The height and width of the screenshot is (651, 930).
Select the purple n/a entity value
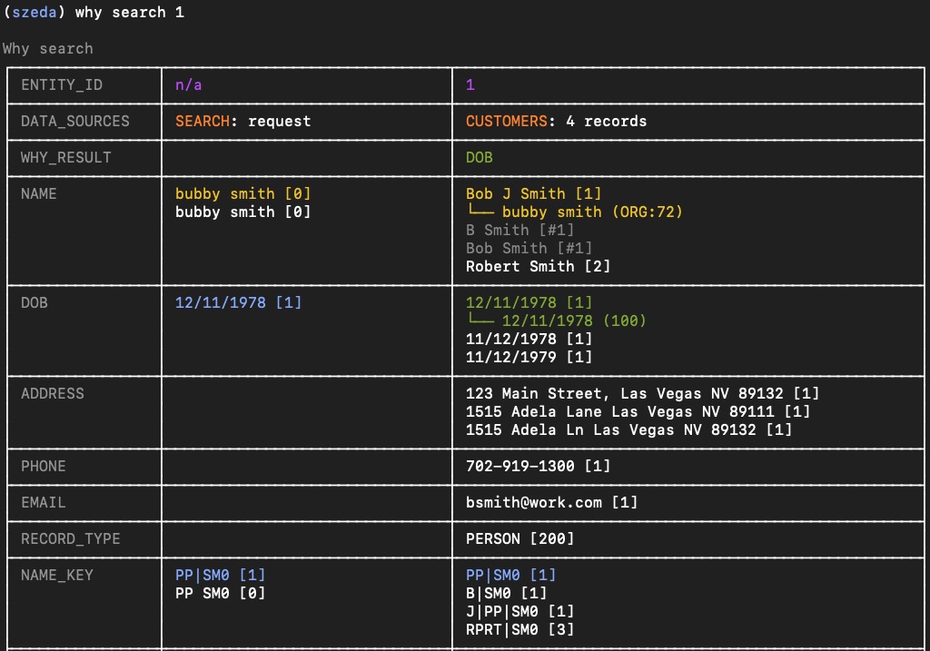tap(189, 85)
